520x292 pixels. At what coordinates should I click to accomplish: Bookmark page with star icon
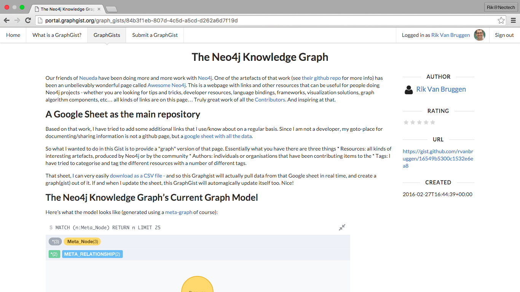coord(501,21)
